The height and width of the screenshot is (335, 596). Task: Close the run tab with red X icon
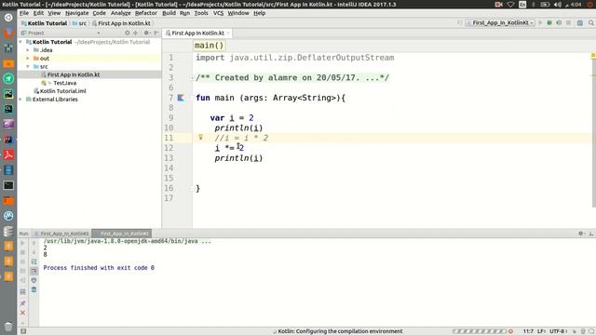click(22, 313)
